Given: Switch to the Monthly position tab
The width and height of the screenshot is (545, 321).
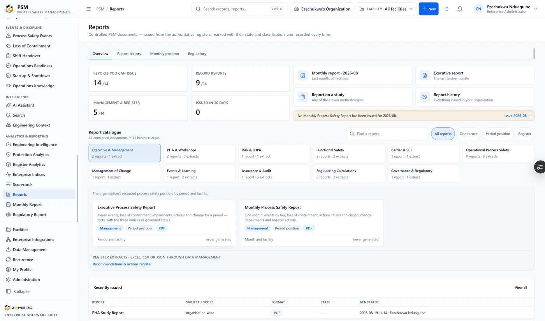Looking at the screenshot, I should point(165,54).
